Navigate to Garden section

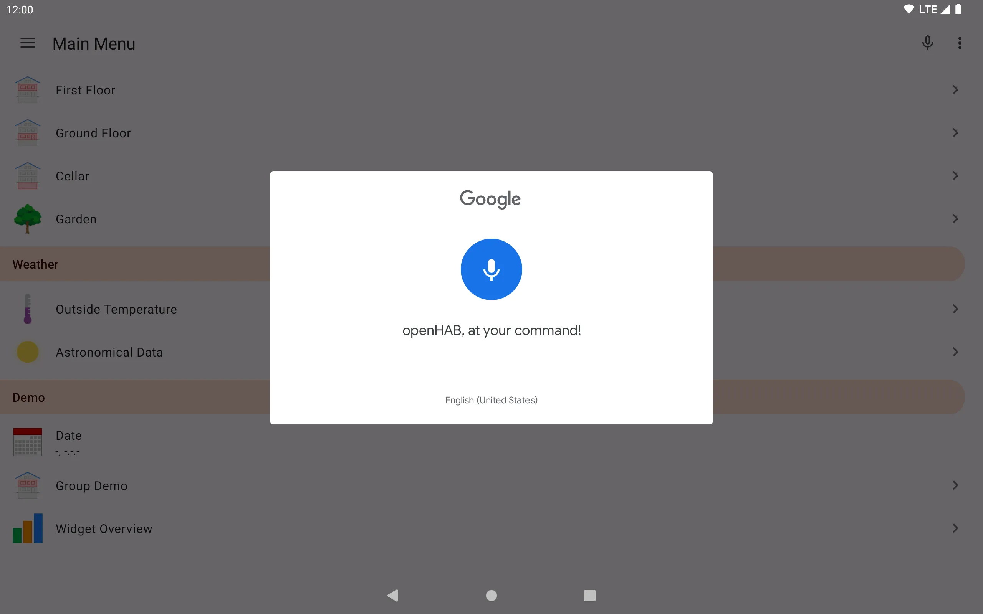coord(491,219)
